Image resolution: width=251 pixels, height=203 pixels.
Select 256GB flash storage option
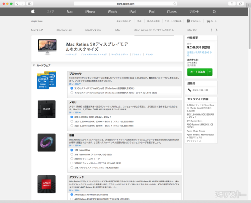tap(72, 159)
